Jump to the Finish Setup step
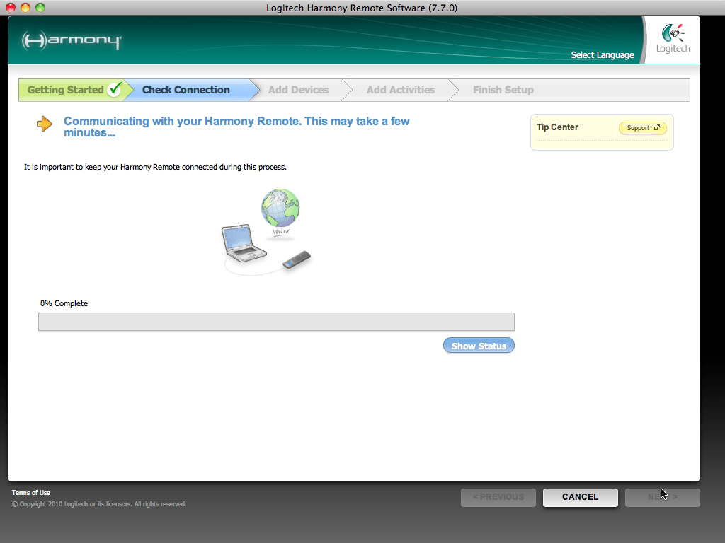Screen dimensions: 725x543 (503, 90)
